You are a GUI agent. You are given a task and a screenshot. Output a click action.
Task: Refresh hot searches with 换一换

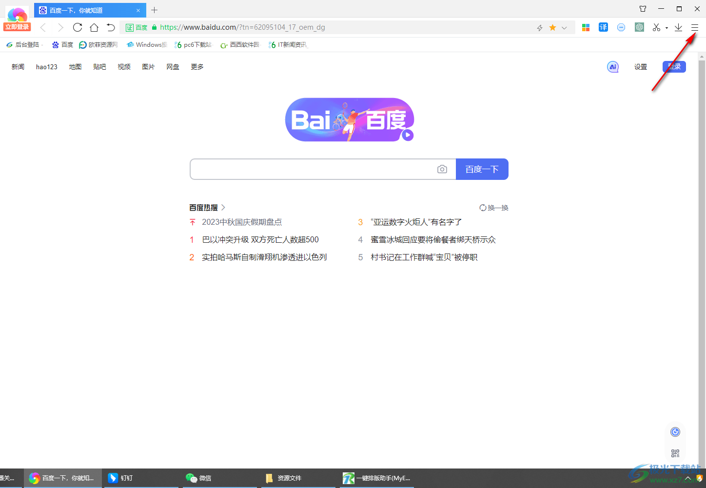(494, 208)
